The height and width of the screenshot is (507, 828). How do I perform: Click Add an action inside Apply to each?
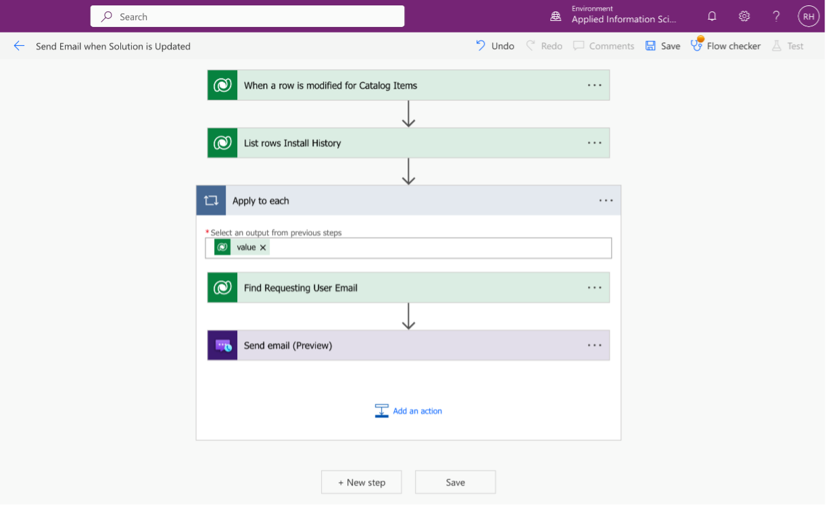[416, 410]
